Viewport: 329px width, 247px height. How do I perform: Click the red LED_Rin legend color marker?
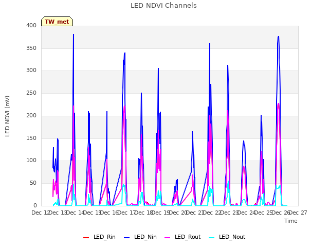pos(86,238)
